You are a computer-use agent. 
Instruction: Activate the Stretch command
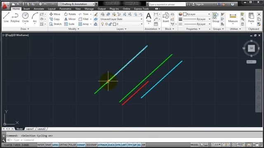[x=56, y=24]
